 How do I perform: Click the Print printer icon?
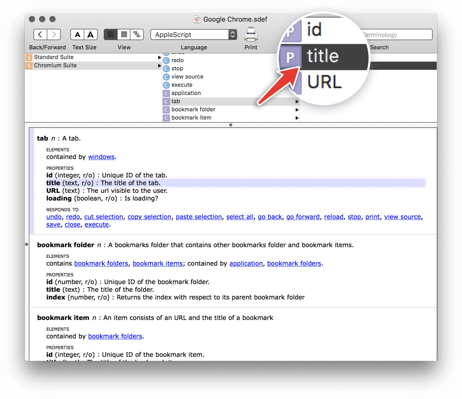point(251,34)
